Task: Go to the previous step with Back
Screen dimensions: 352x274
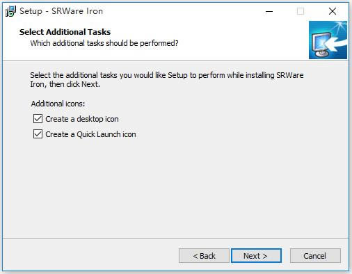Action: pos(204,256)
